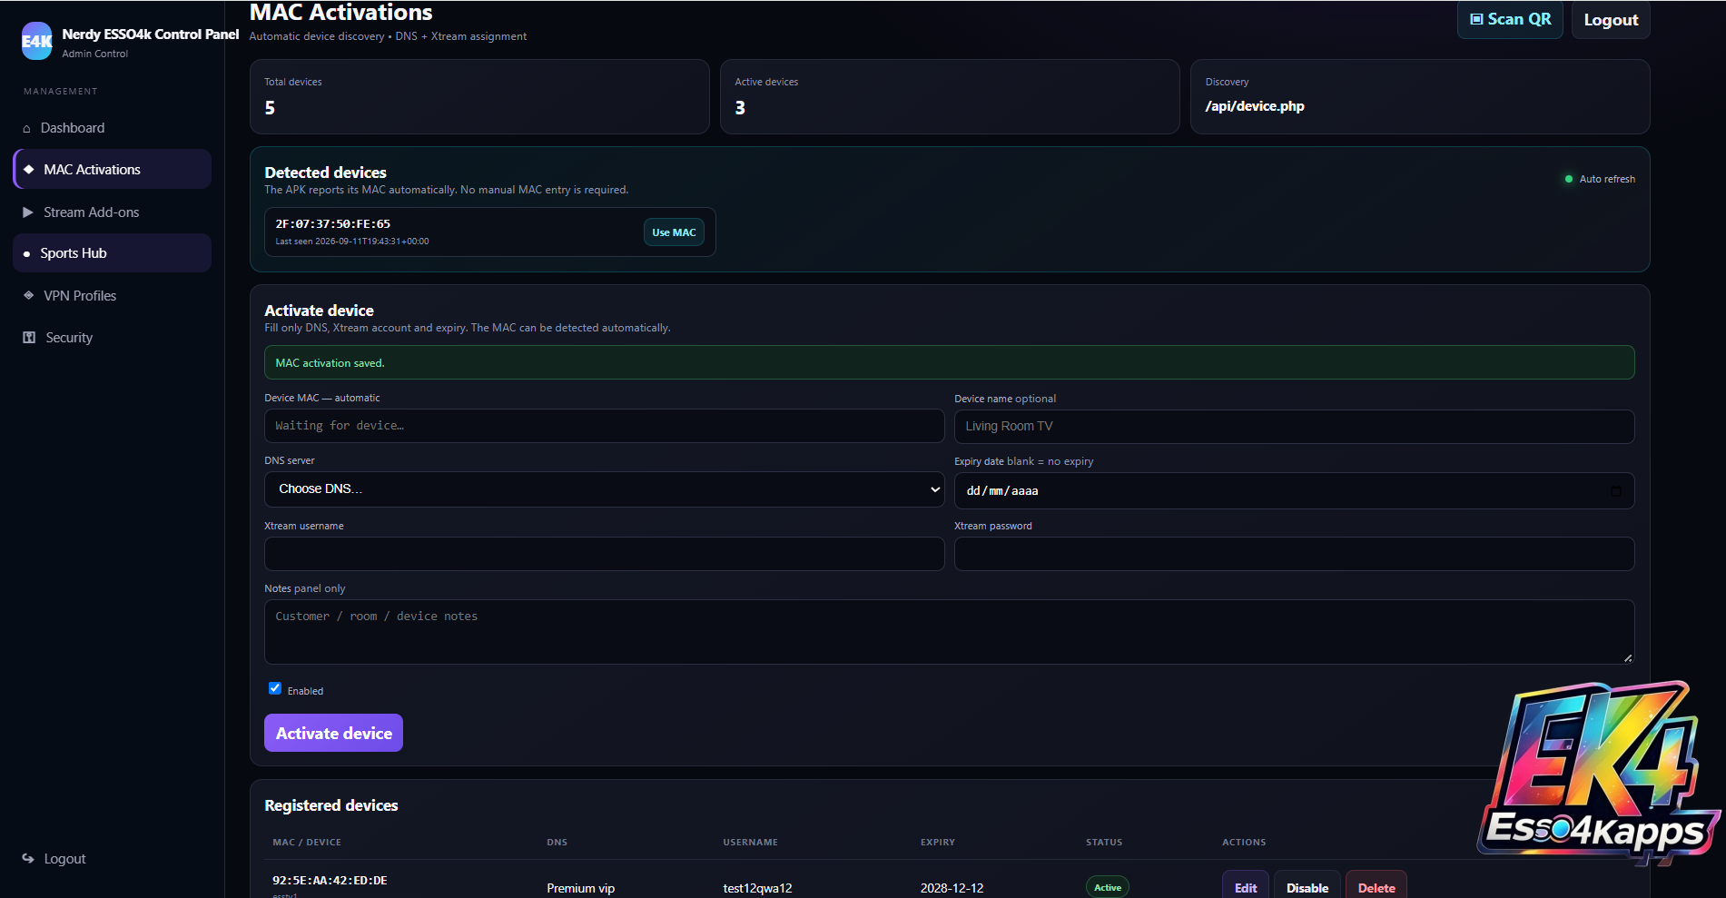Click the Total devices card
Image resolution: width=1726 pixels, height=898 pixels.
tap(479, 97)
